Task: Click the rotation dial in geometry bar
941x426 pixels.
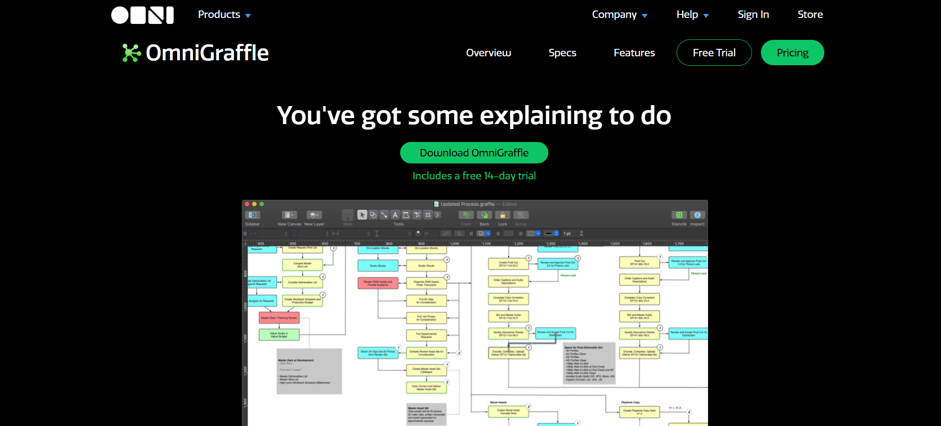Action: [418, 233]
